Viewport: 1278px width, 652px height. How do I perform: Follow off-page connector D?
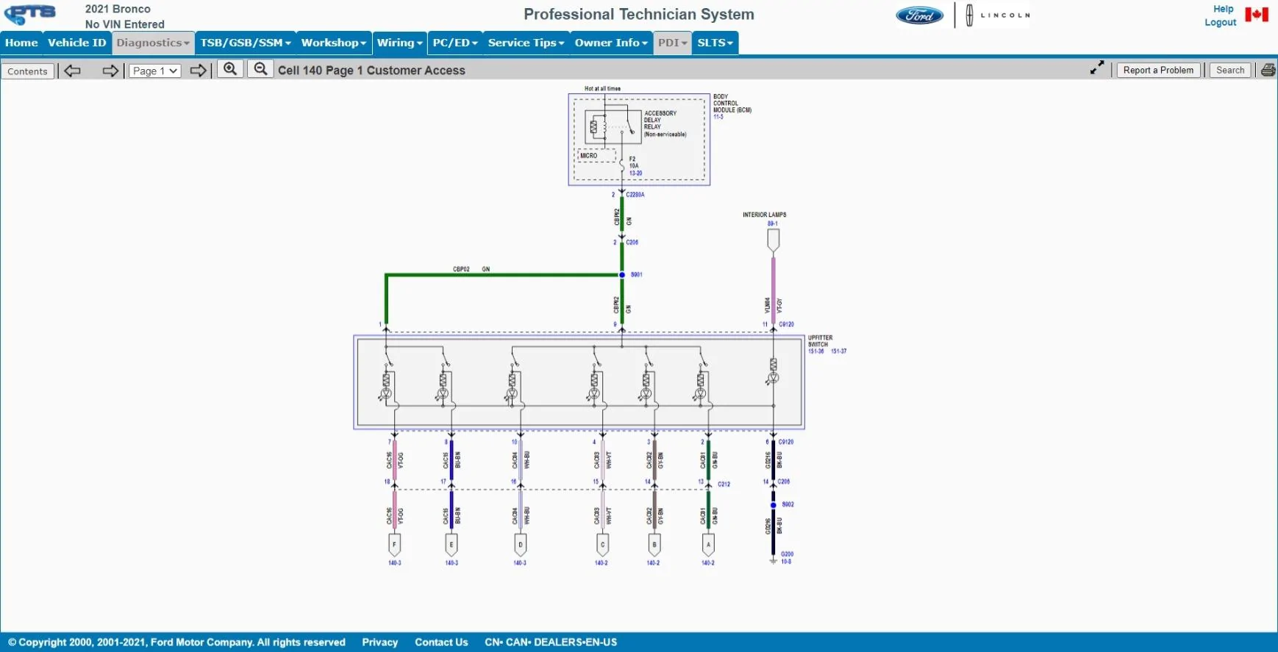(x=521, y=545)
